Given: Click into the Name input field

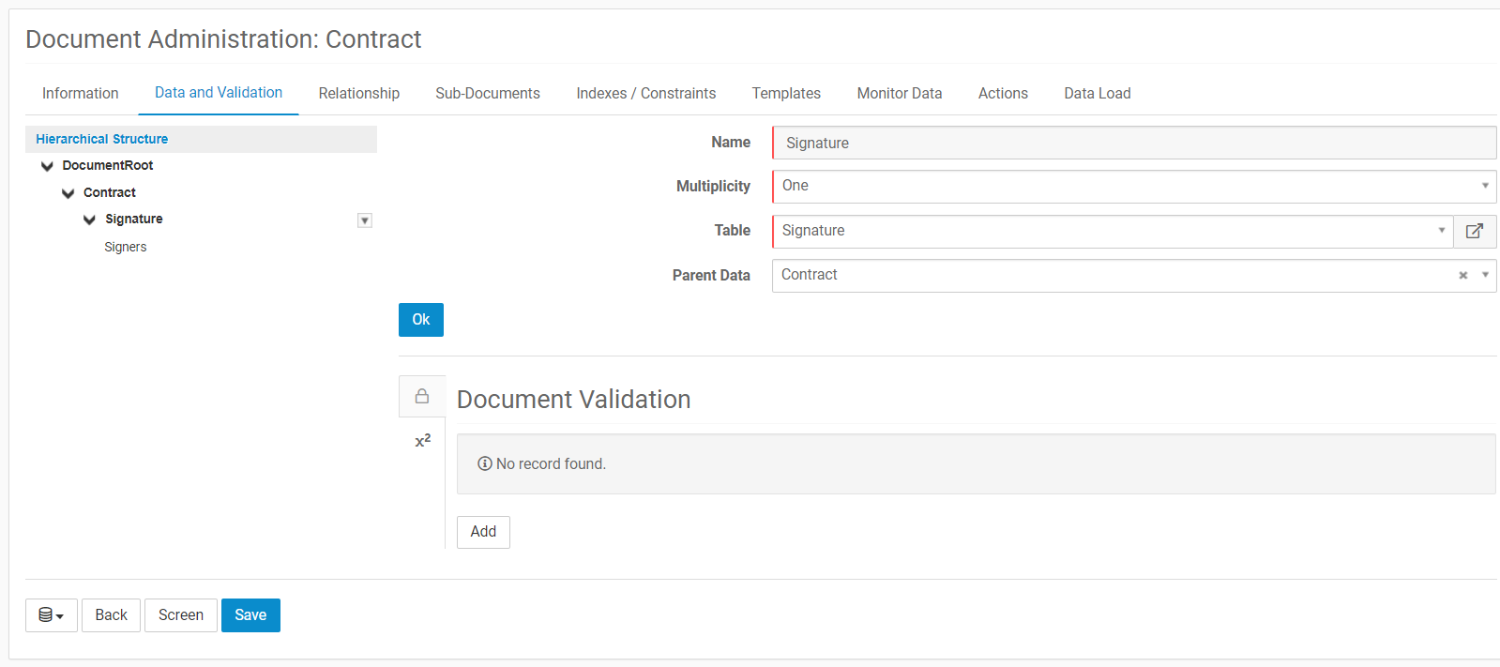Looking at the screenshot, I should coord(1133,143).
